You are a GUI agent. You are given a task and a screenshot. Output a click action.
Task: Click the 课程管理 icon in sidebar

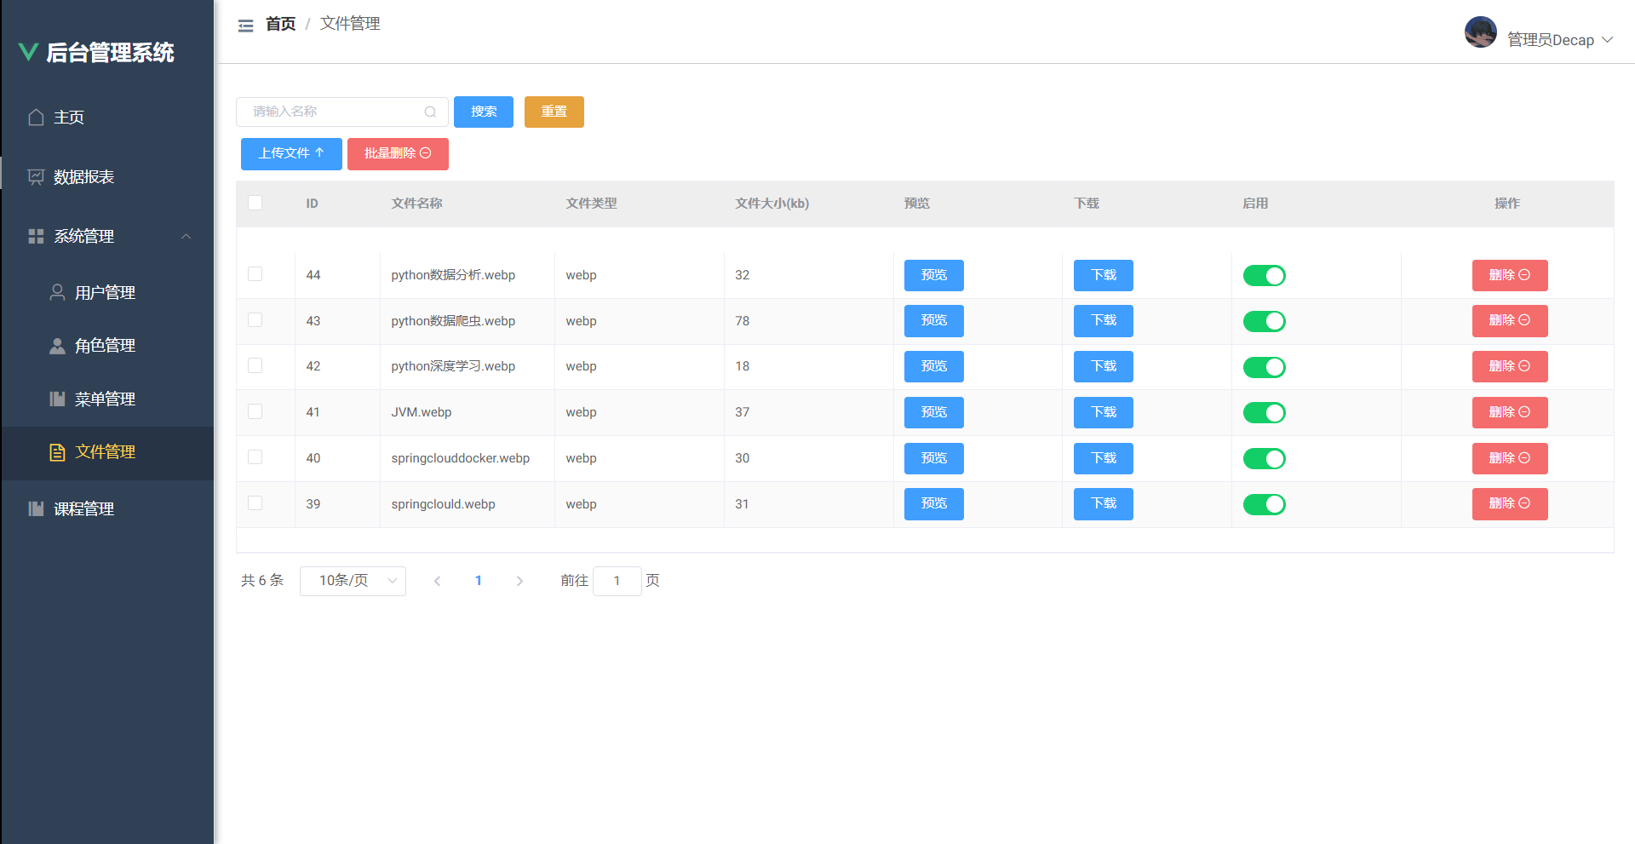[x=35, y=508]
